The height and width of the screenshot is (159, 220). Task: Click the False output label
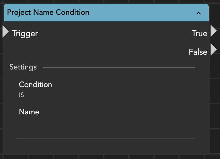[x=198, y=52]
